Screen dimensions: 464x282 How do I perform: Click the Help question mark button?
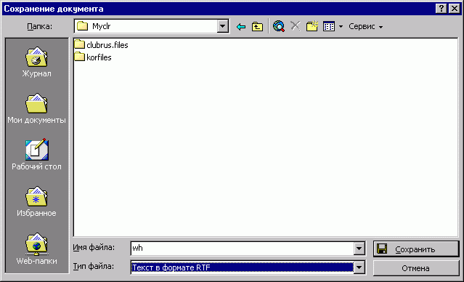pos(441,9)
